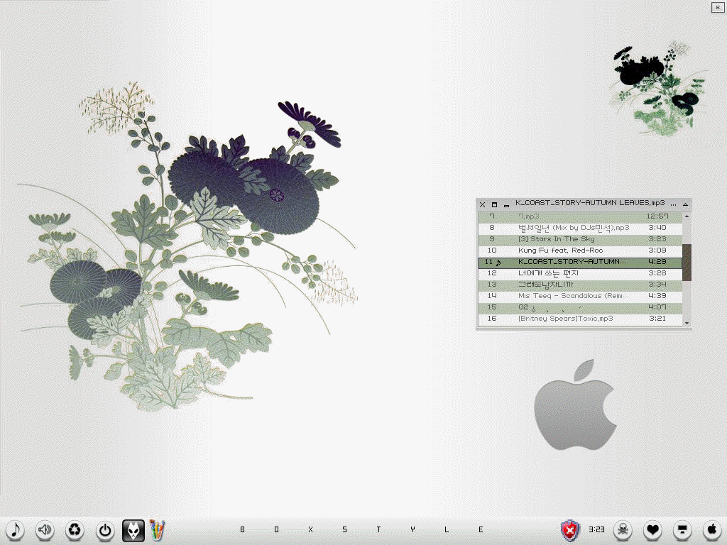Open the playlist title bar ellipsis menu

pos(673,204)
